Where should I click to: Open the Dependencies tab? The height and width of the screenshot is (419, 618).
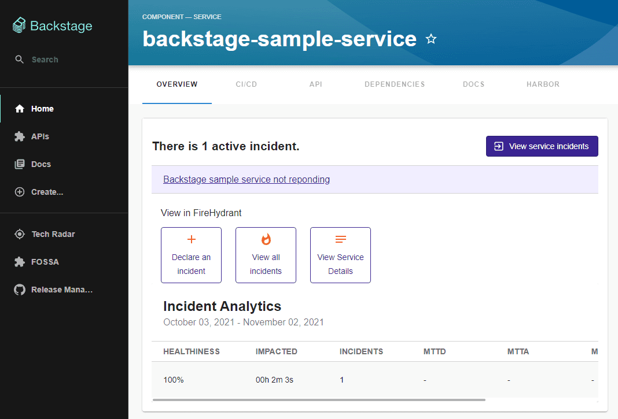click(395, 84)
